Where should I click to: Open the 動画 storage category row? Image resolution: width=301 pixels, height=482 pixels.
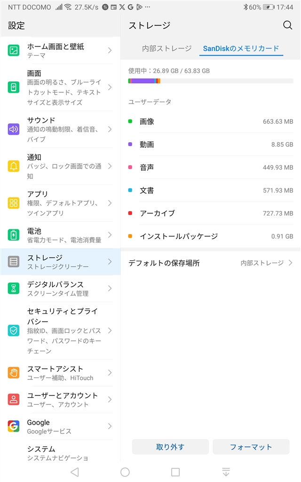pyautogui.click(x=210, y=145)
